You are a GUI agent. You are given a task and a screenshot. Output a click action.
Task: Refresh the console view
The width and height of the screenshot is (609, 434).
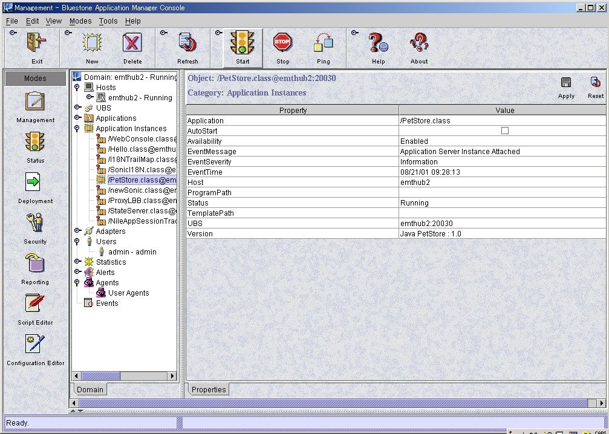coord(187,42)
